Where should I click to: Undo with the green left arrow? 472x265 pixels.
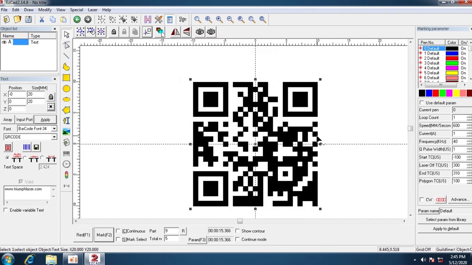click(x=77, y=20)
